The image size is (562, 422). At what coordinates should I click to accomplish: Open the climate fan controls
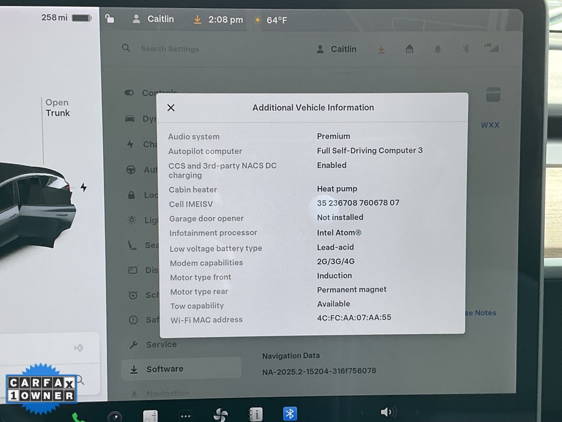coord(221,415)
